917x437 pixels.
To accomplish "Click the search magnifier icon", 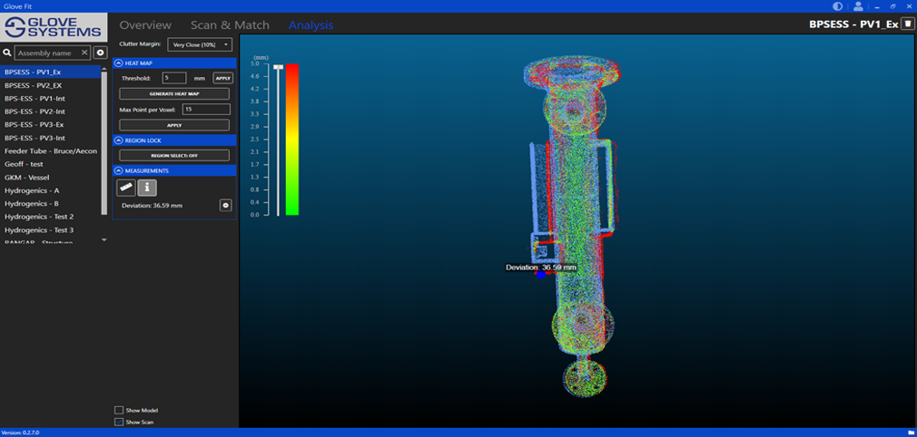I will pyautogui.click(x=7, y=53).
